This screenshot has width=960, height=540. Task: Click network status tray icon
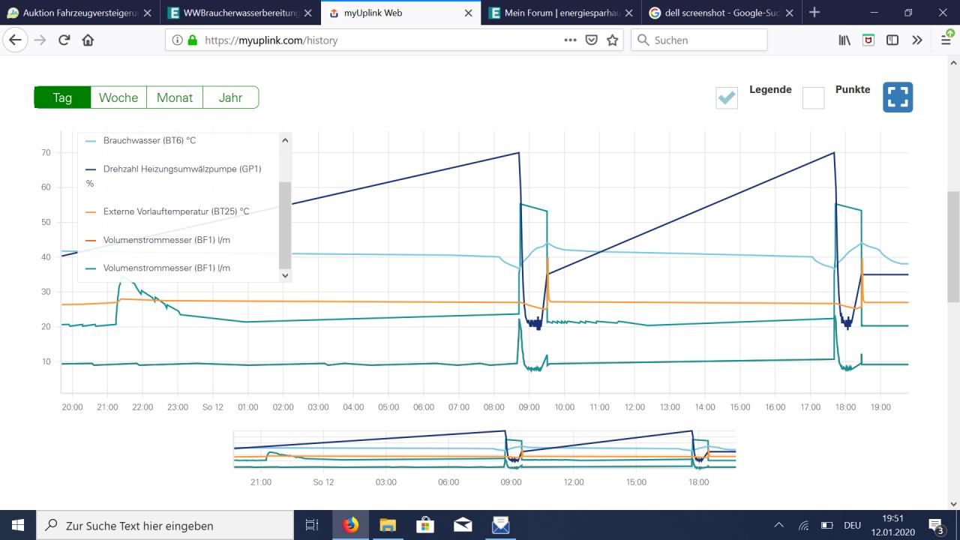803,525
